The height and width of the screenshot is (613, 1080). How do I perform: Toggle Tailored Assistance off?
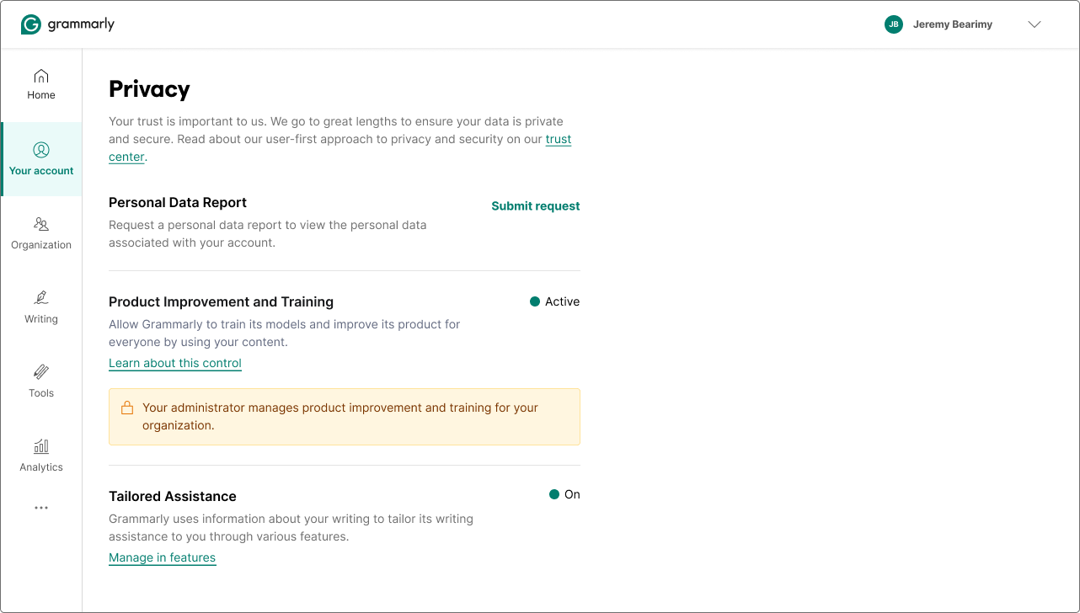564,494
